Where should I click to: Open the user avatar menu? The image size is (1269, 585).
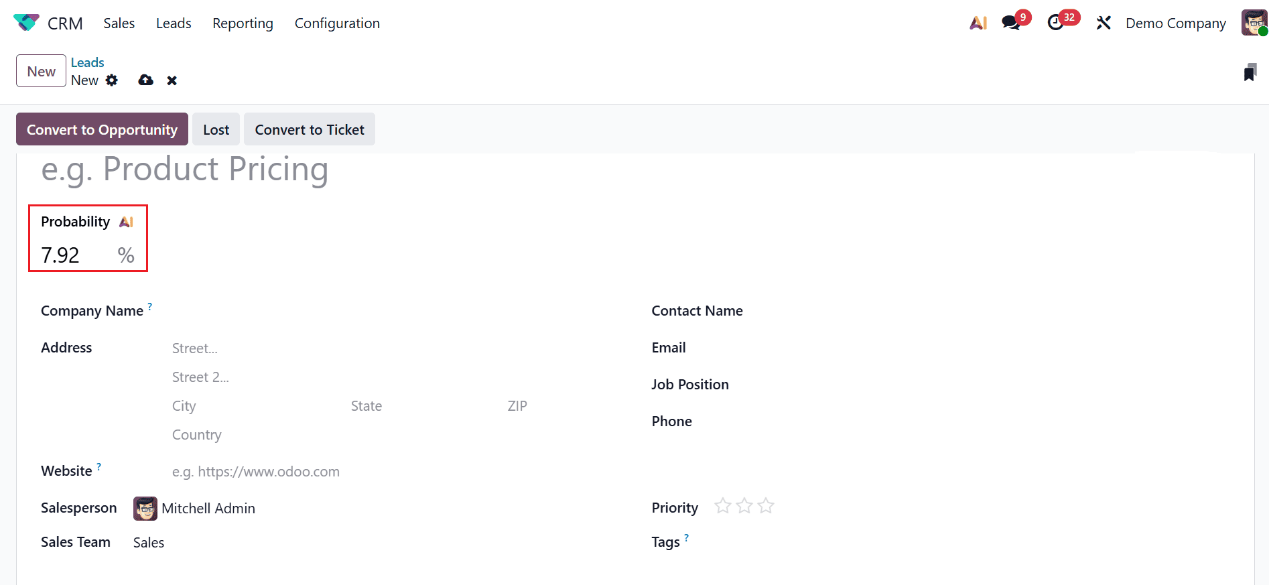tap(1254, 23)
